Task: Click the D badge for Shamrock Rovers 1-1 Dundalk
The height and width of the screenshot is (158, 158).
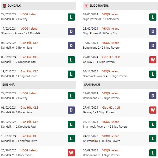Action: click(x=71, y=31)
